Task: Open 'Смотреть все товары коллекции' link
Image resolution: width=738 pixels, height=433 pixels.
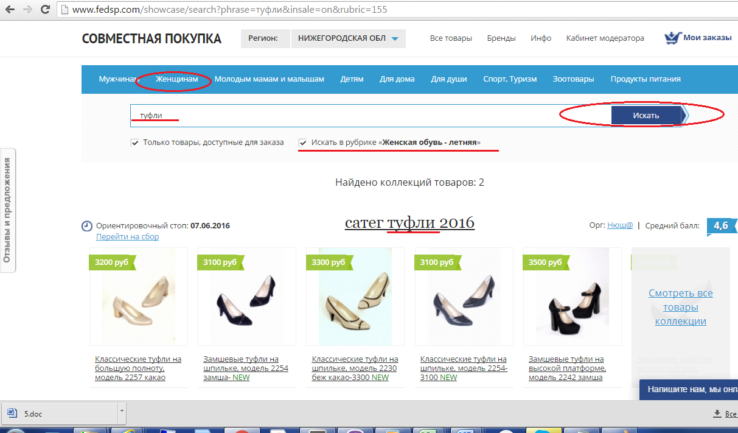Action: point(680,307)
